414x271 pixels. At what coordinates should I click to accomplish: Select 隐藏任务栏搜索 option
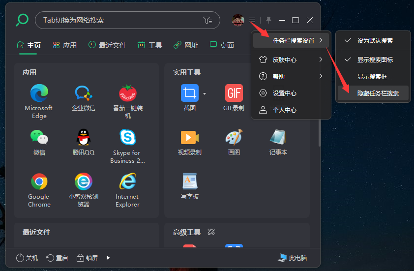tap(373, 93)
